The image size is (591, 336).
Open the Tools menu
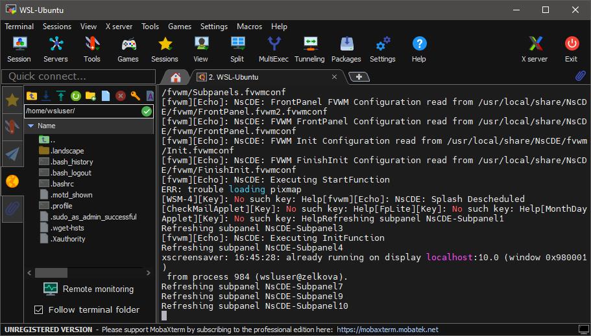click(151, 27)
